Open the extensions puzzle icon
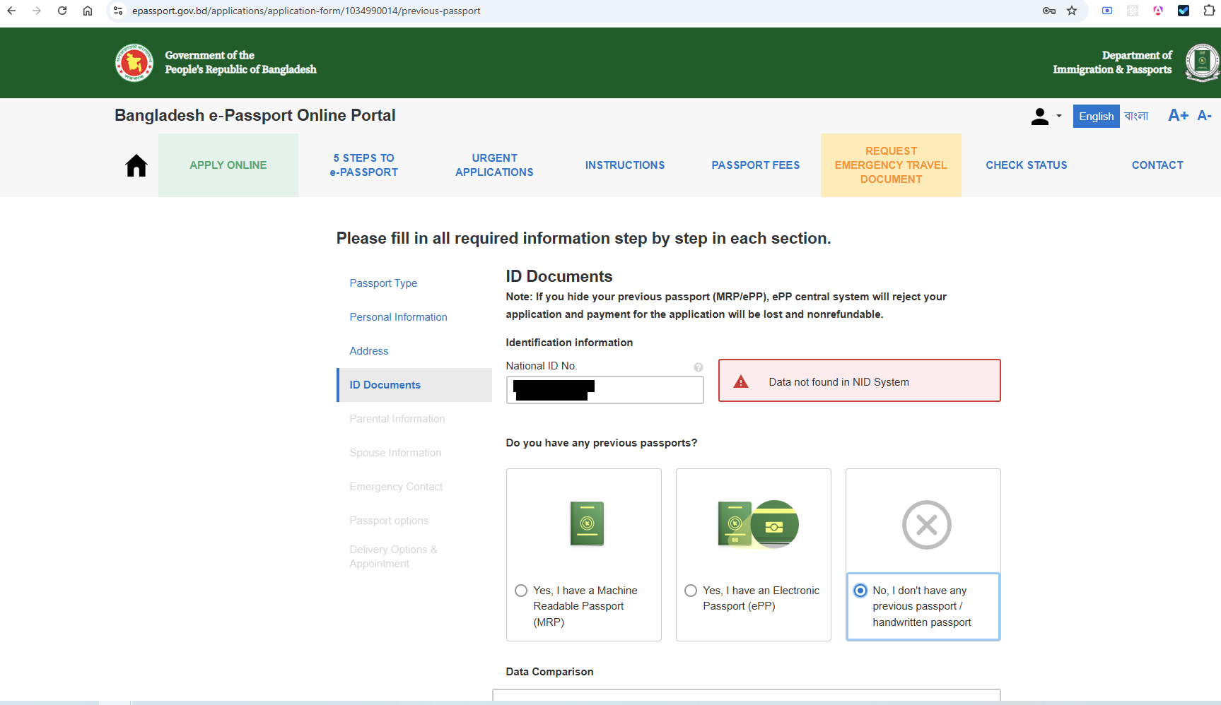The image size is (1221, 705). point(1209,11)
